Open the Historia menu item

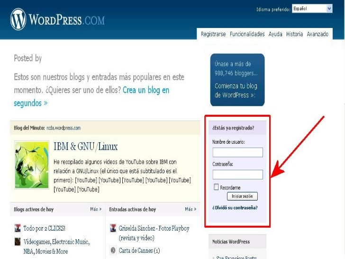pyautogui.click(x=294, y=34)
